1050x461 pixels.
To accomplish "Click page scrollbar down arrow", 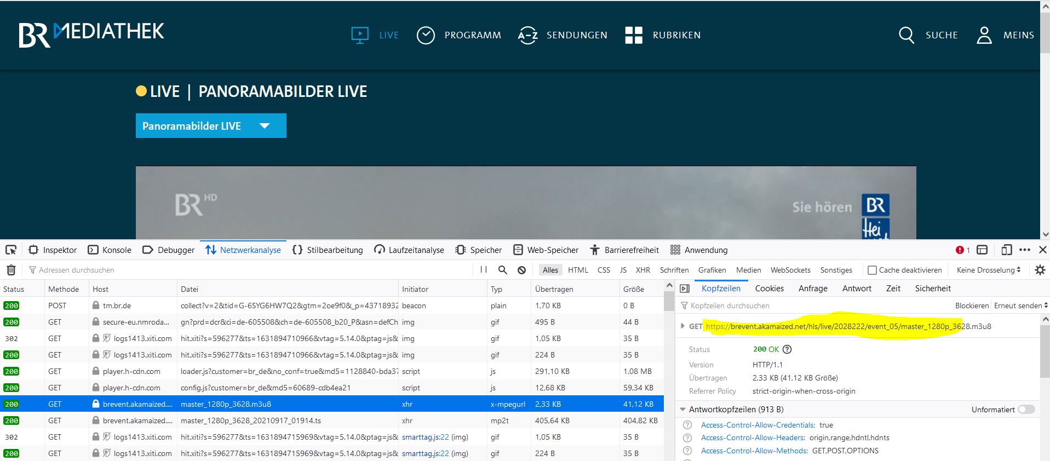I will click(1045, 234).
